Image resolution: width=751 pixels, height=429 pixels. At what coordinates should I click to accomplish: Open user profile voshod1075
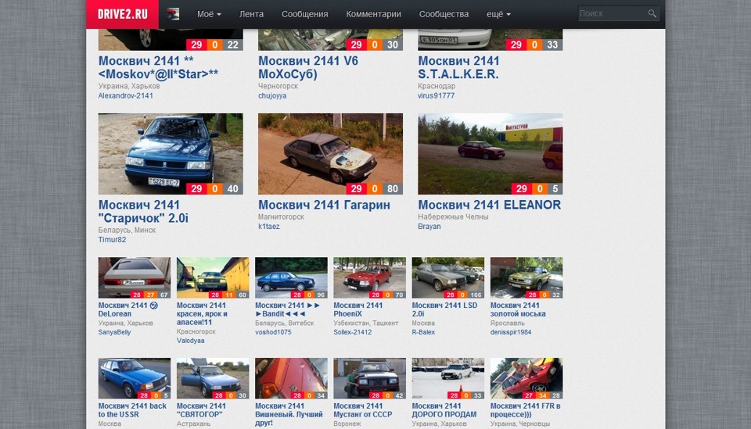pos(273,332)
